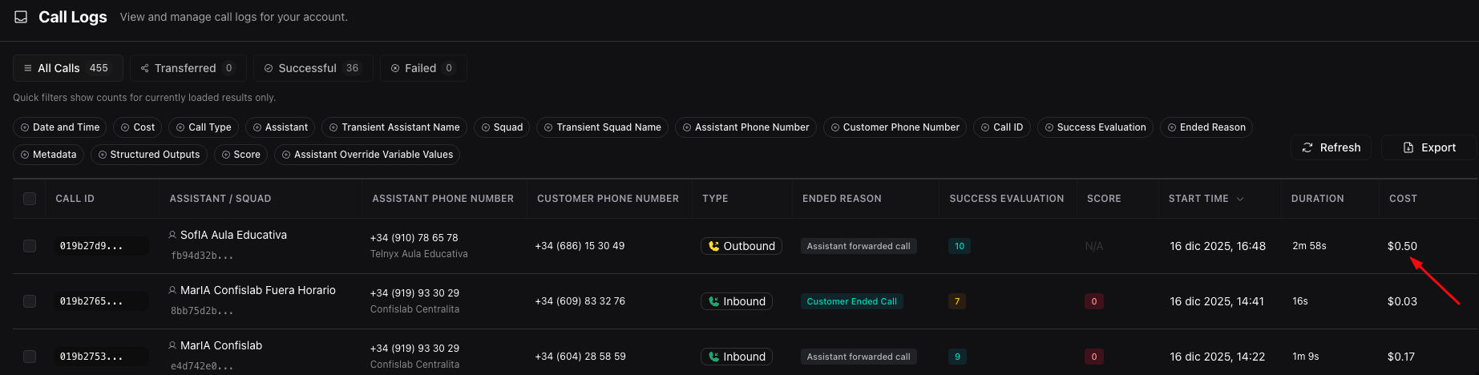Click the Call Logs inbox icon
The image size is (1479, 375).
pyautogui.click(x=21, y=17)
